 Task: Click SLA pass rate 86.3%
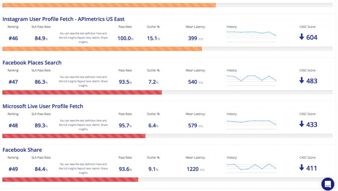click(41, 82)
